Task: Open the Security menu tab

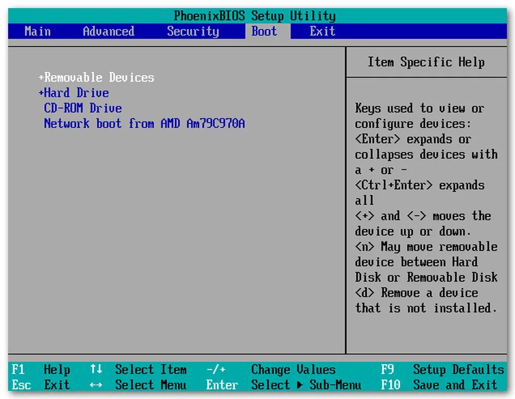Action: 193,31
